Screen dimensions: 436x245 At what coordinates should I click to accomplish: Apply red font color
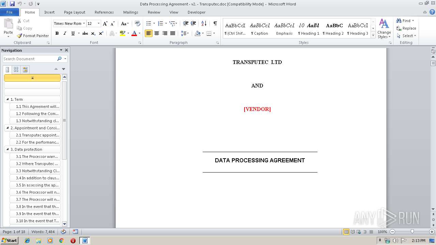point(134,33)
